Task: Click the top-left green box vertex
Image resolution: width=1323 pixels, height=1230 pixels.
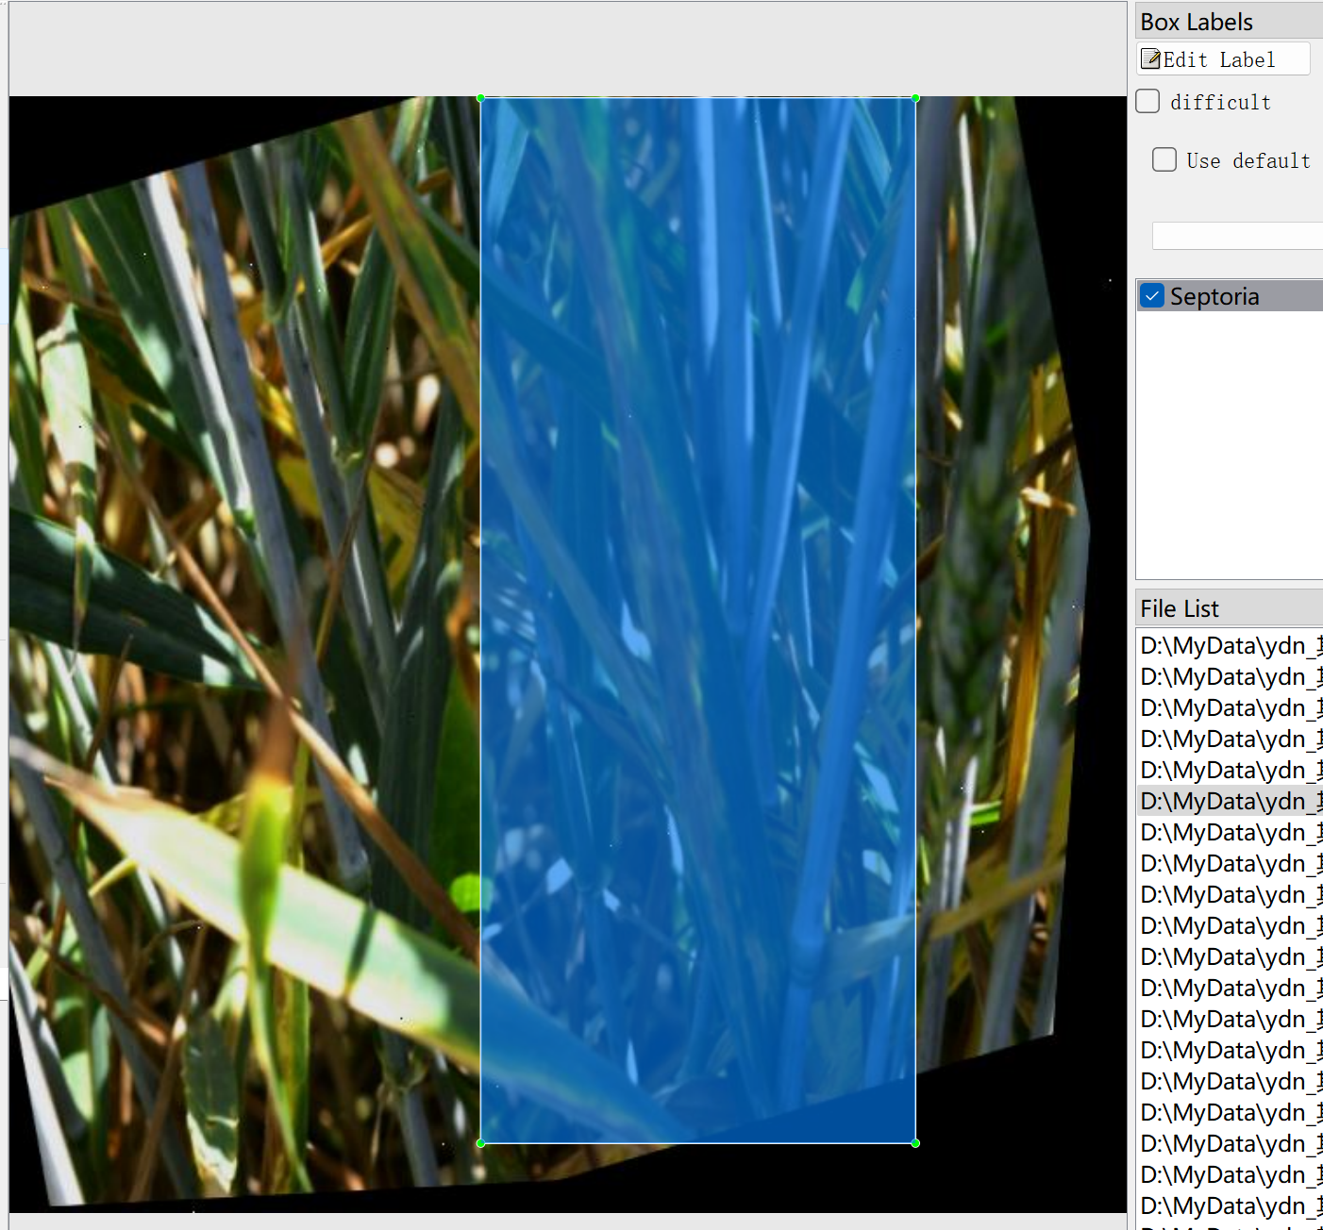Action: [481, 98]
